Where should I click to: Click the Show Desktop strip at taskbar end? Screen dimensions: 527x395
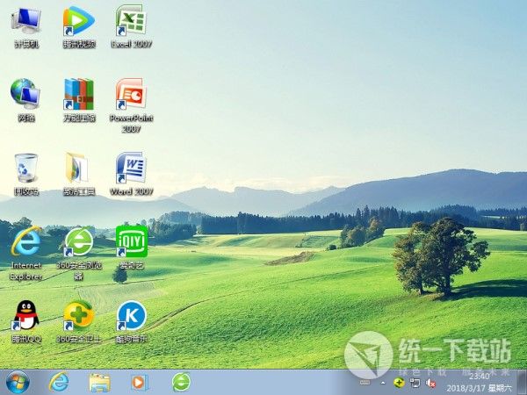(x=522, y=382)
